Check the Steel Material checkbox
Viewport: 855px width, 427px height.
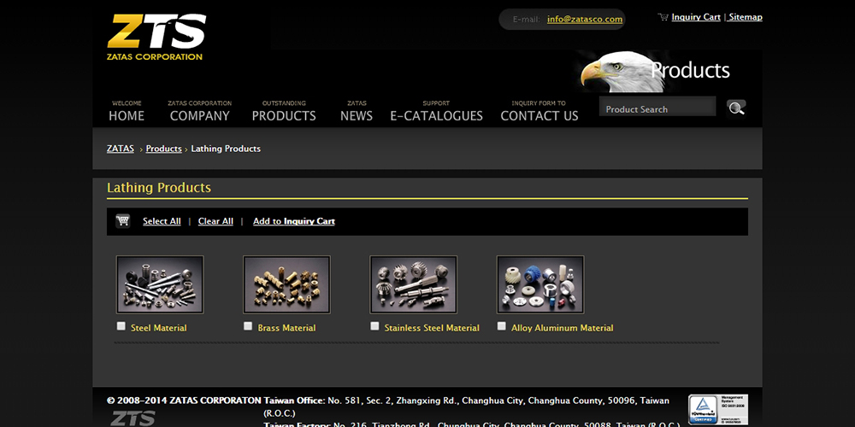pyautogui.click(x=121, y=325)
